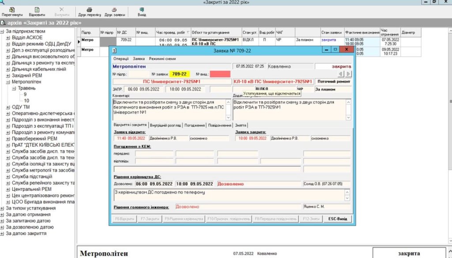Collapse the Травень tree node
The height and width of the screenshot is (258, 452).
click(x=14, y=88)
